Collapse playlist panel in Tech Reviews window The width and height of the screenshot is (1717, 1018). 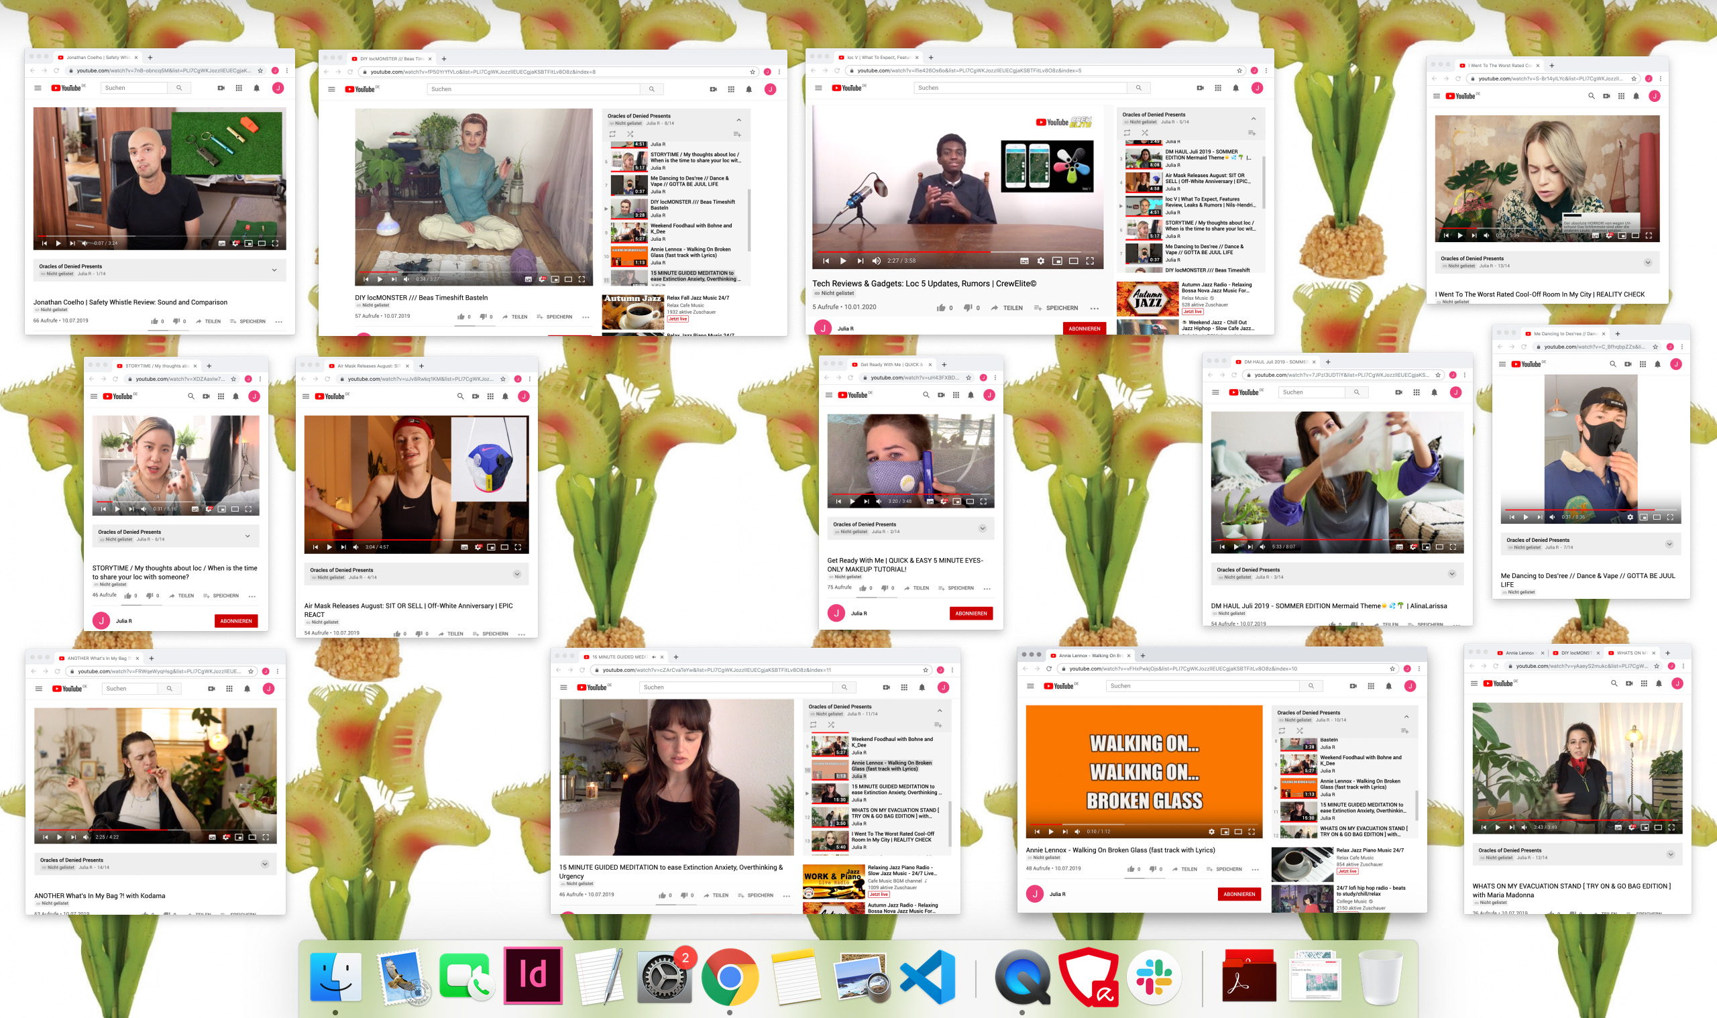(1254, 118)
